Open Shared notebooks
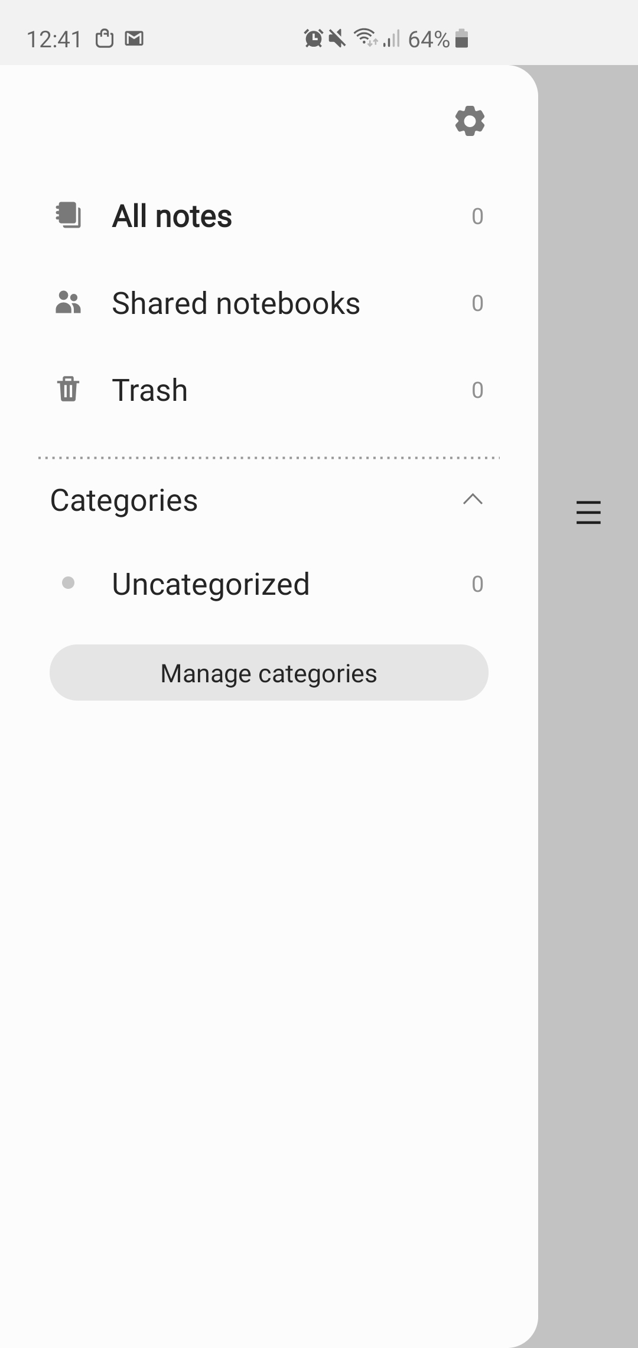Viewport: 638px width, 1348px height. click(x=236, y=303)
